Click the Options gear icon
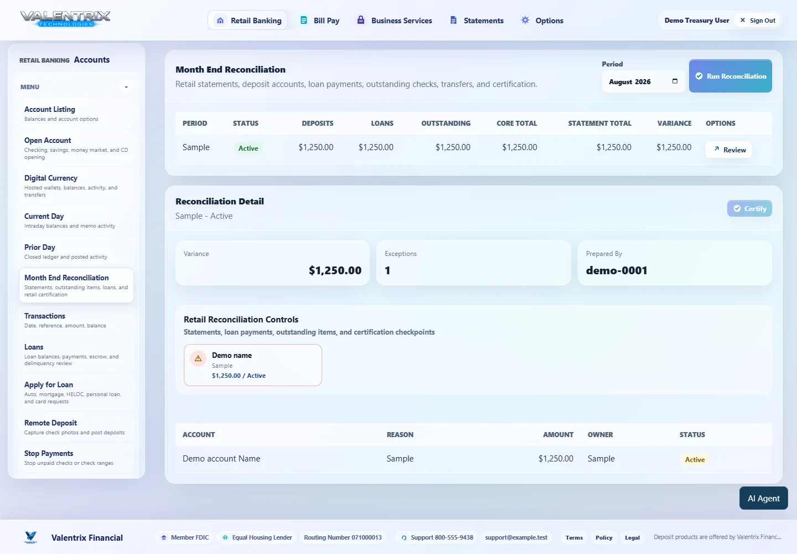This screenshot has height=554, width=797. pos(525,20)
